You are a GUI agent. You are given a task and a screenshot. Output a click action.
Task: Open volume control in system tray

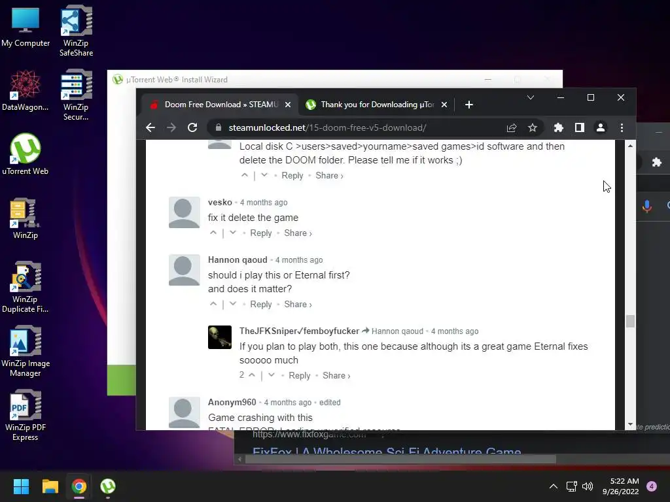[588, 486]
